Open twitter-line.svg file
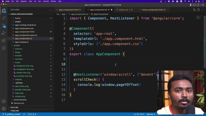The image size is (206, 116). pyautogui.click(x=23, y=72)
